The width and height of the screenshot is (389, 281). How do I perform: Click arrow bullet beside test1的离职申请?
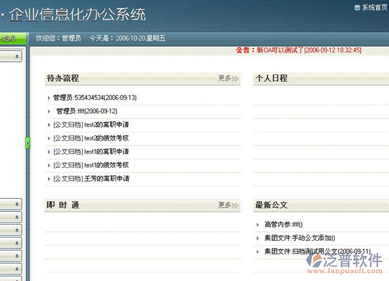pos(49,152)
